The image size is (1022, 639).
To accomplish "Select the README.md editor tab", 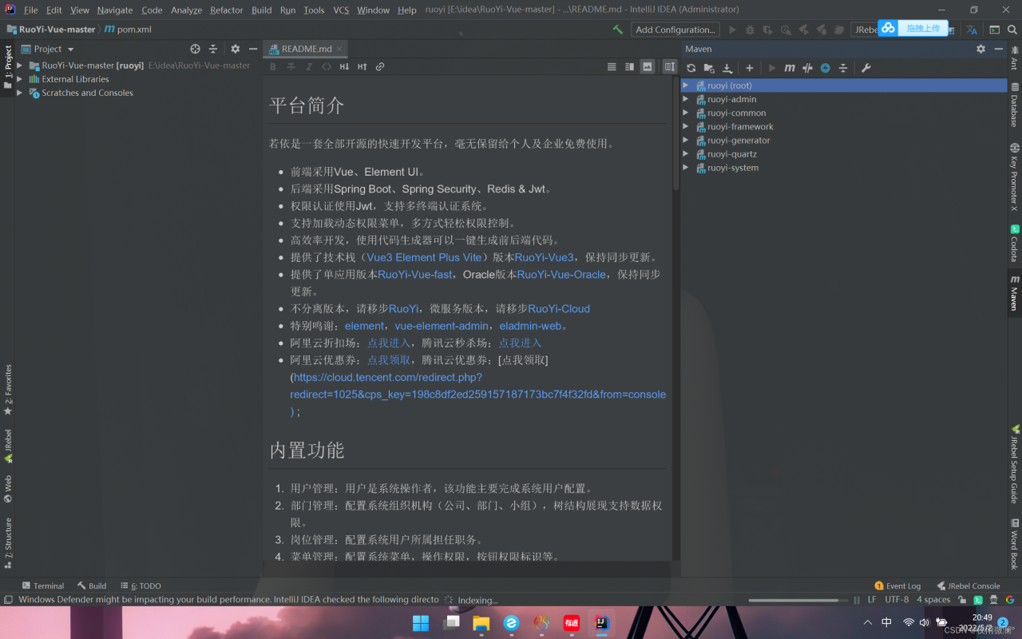I will (x=306, y=49).
